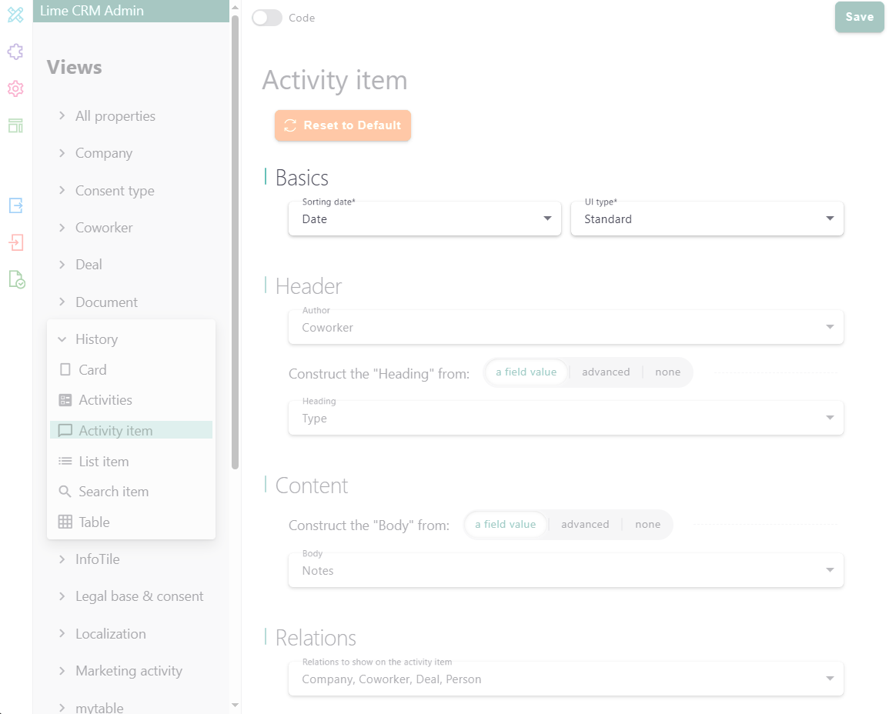Click the crossed tools icon in left rail
This screenshot has height=714, width=889.
pyautogui.click(x=15, y=15)
